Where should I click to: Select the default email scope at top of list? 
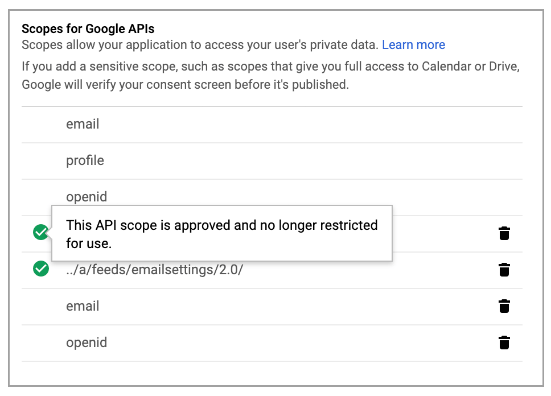(83, 124)
